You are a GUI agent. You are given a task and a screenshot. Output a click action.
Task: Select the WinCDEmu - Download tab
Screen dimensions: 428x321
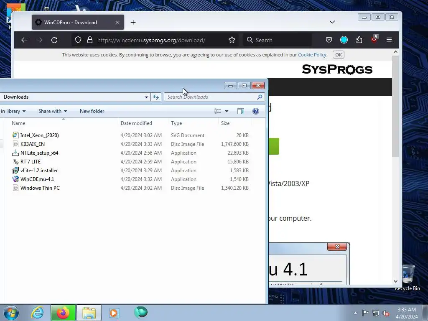78,22
